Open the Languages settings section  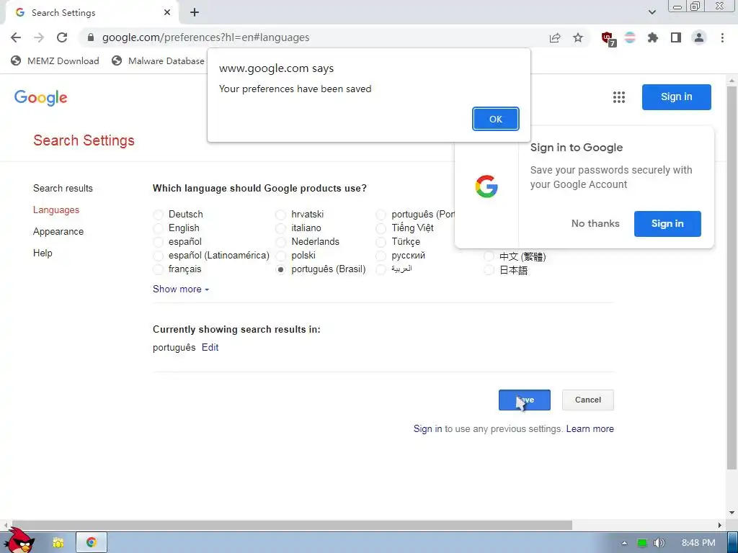point(56,210)
